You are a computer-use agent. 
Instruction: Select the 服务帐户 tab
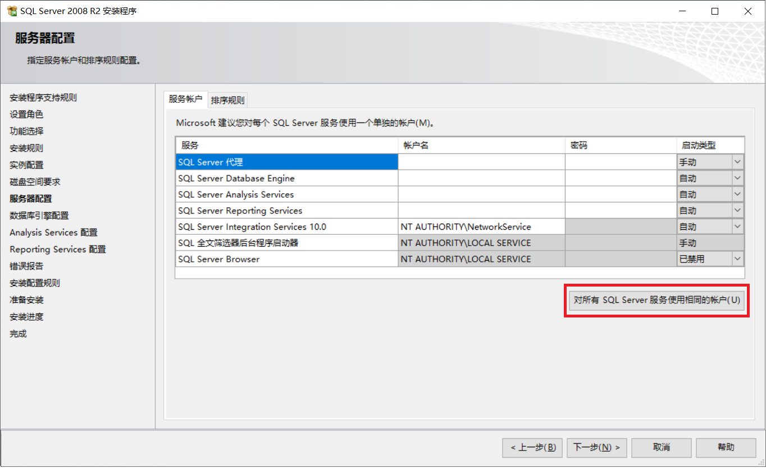(185, 99)
